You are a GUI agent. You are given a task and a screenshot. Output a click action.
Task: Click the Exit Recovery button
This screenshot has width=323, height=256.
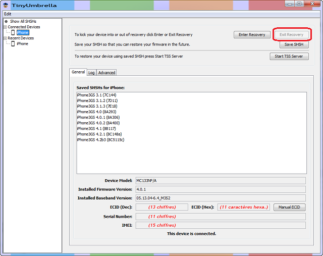click(292, 35)
